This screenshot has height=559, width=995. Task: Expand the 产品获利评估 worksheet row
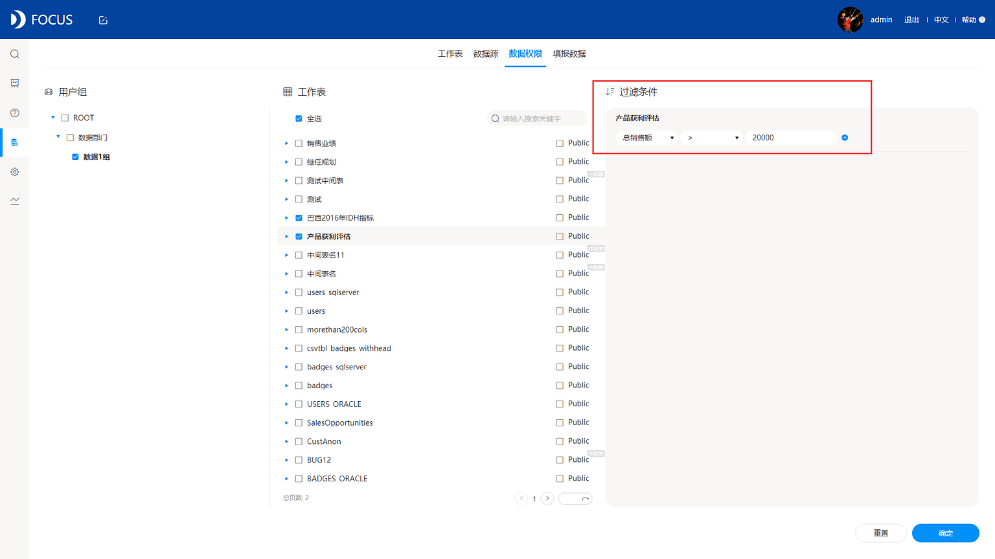pos(286,237)
